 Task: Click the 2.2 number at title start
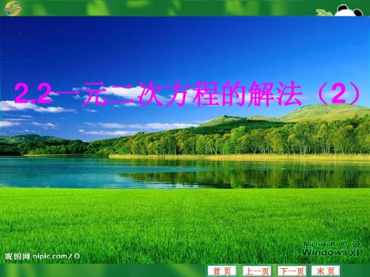point(33,94)
